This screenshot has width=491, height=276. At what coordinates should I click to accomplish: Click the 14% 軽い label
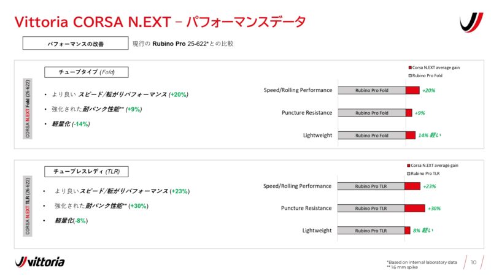click(x=430, y=135)
